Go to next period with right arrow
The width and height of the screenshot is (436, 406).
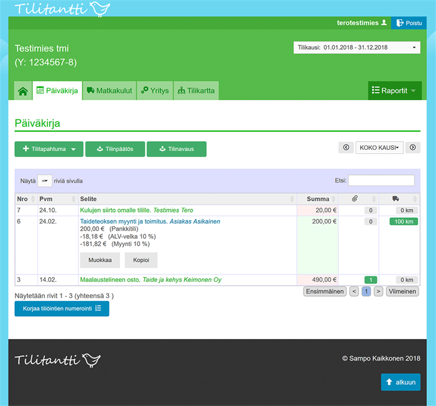click(413, 148)
